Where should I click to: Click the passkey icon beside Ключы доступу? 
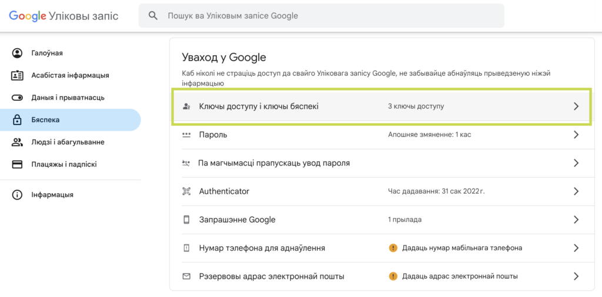point(186,107)
